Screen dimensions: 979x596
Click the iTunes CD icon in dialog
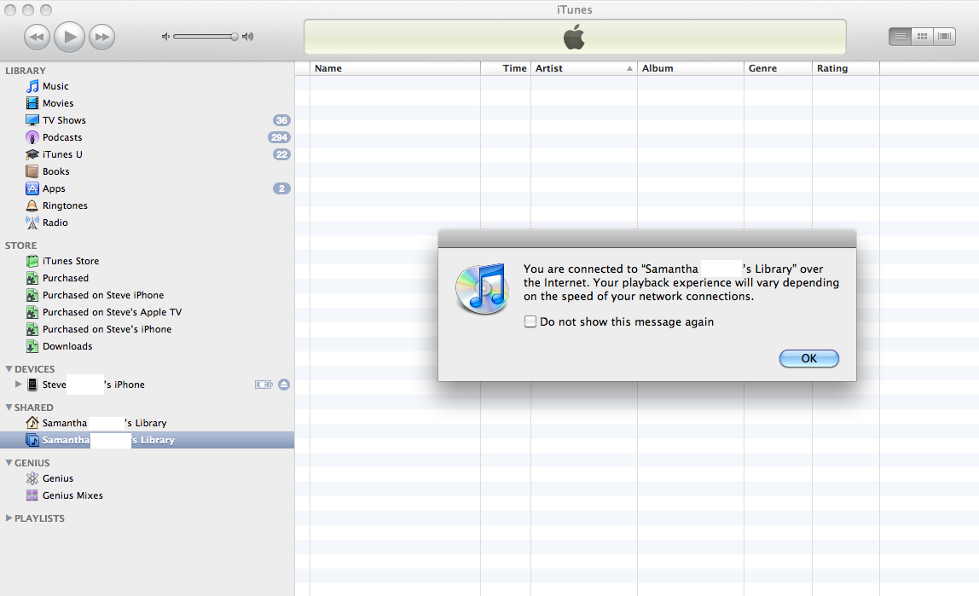[x=481, y=288]
